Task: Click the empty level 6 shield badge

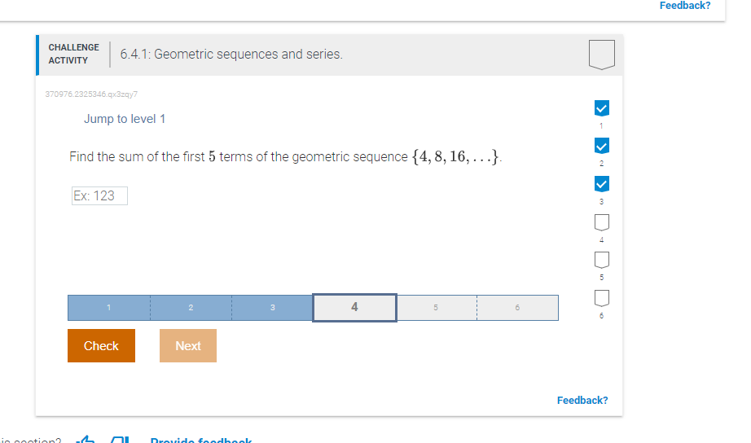Action: pyautogui.click(x=602, y=298)
